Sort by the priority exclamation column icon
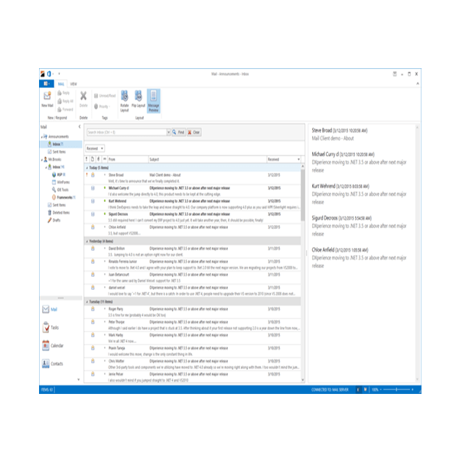The height and width of the screenshot is (459, 459). pyautogui.click(x=86, y=159)
